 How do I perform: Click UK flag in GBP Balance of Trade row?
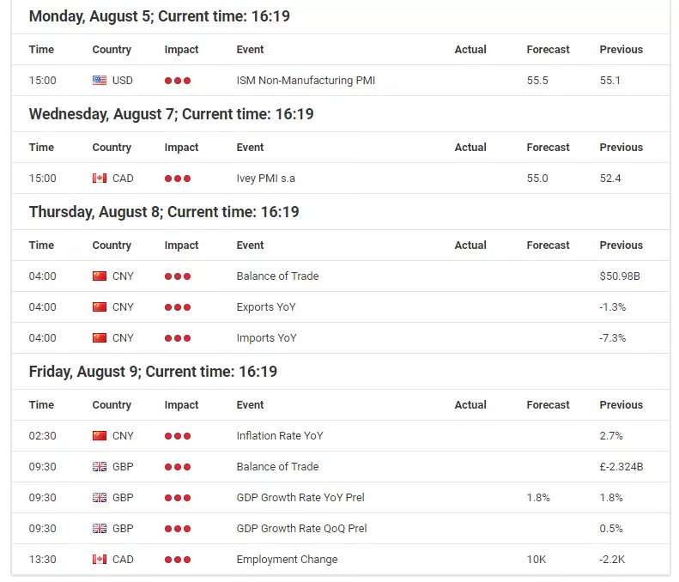[100, 467]
